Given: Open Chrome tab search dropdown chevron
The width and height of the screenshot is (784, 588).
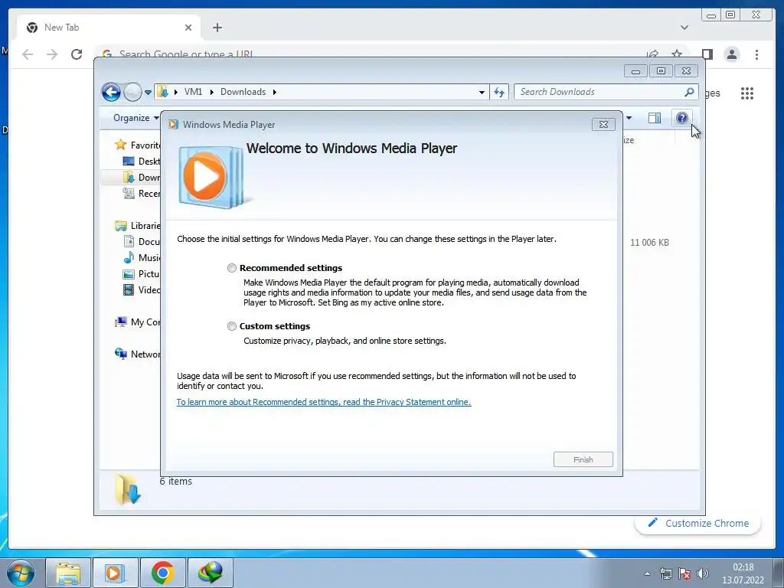Looking at the screenshot, I should click(684, 28).
